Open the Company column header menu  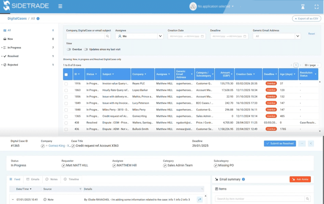tap(145, 74)
